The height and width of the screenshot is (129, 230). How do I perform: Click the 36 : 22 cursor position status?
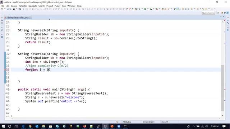[x=165, y=122]
